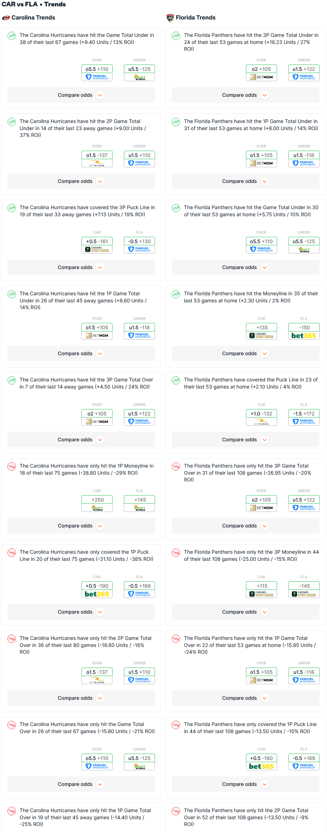The width and height of the screenshot is (327, 832).
Task: Click red trend-down icon on Florida 3P Moneyline trend
Action: (176, 552)
